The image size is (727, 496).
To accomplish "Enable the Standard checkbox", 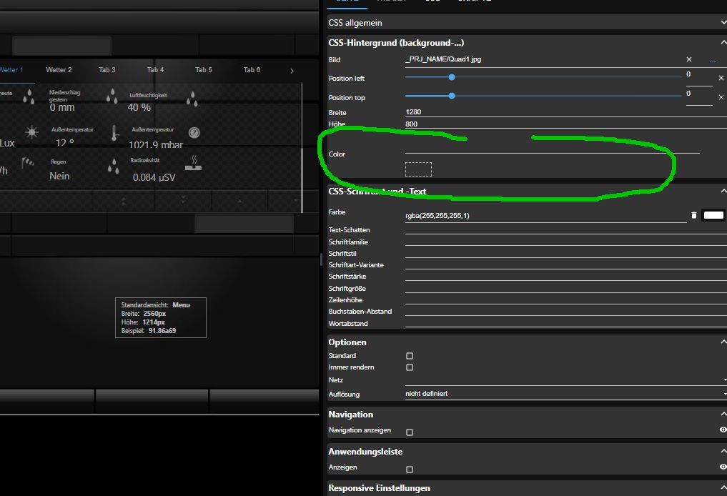I will pyautogui.click(x=410, y=356).
